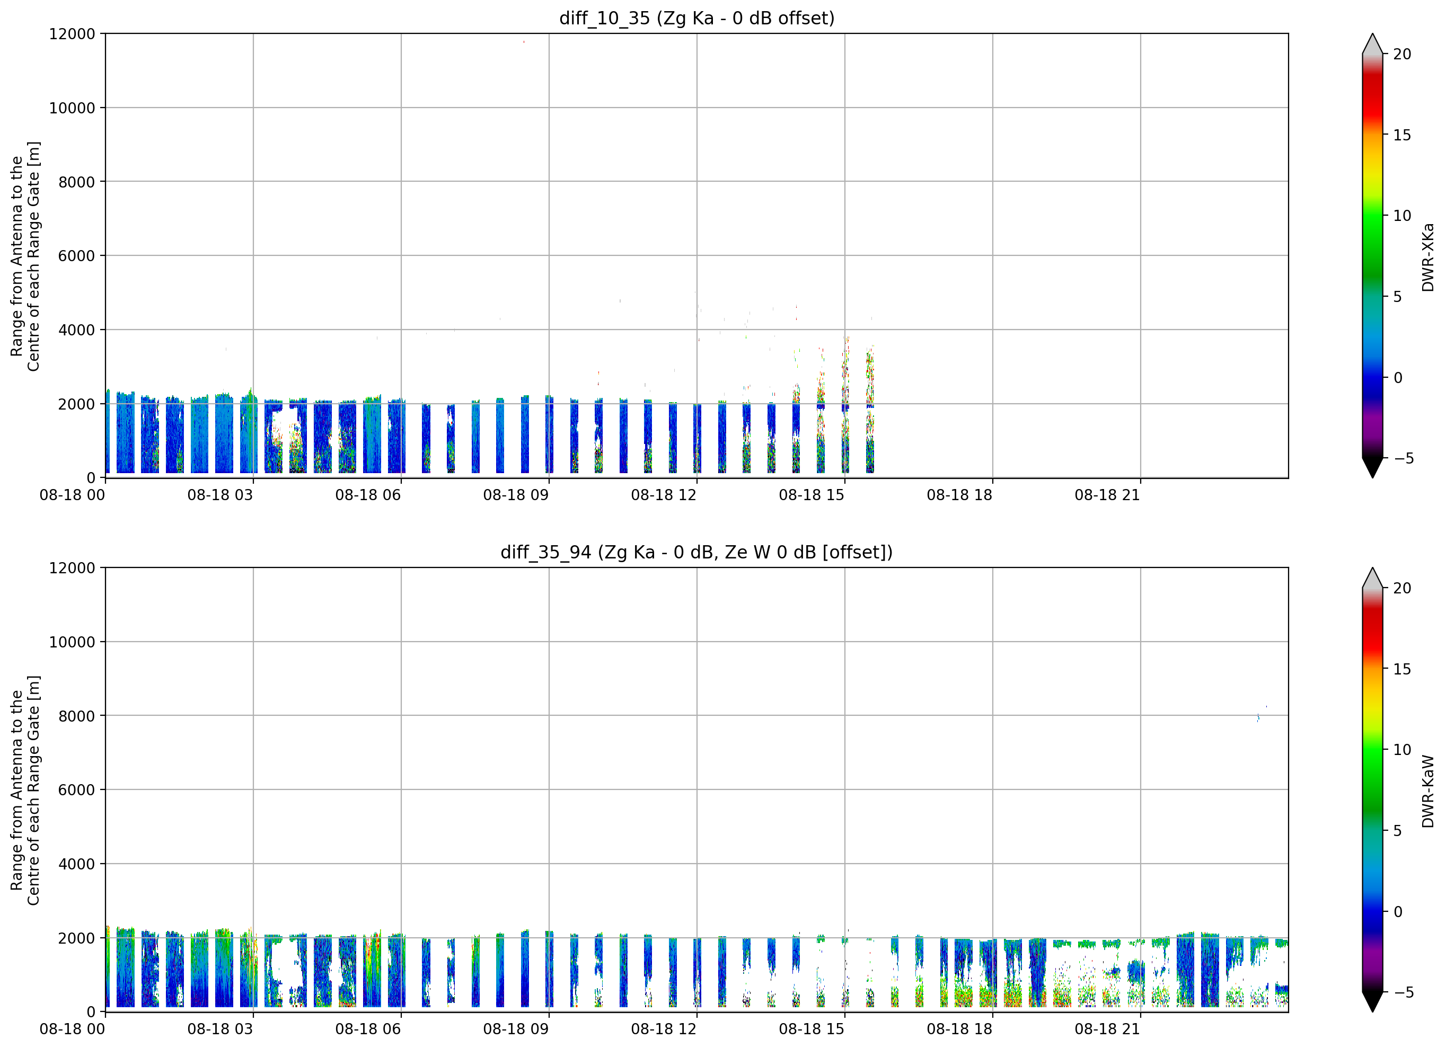
Task: Click the 0 label on bottom colorbar
Action: pos(1398,912)
